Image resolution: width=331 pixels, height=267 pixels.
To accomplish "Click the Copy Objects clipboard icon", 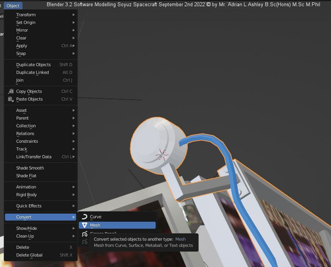I will 11,91.
